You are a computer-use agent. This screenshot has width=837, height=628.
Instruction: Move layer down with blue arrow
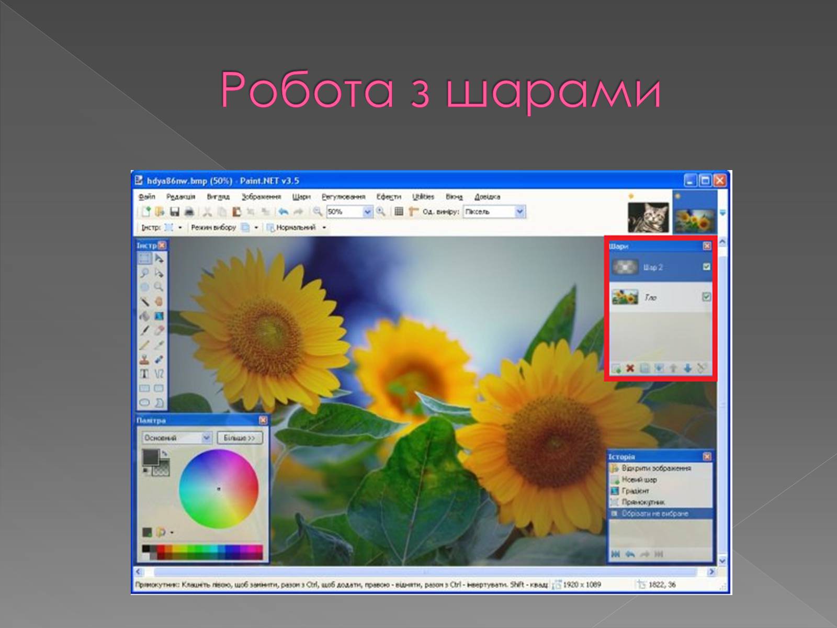(x=688, y=368)
